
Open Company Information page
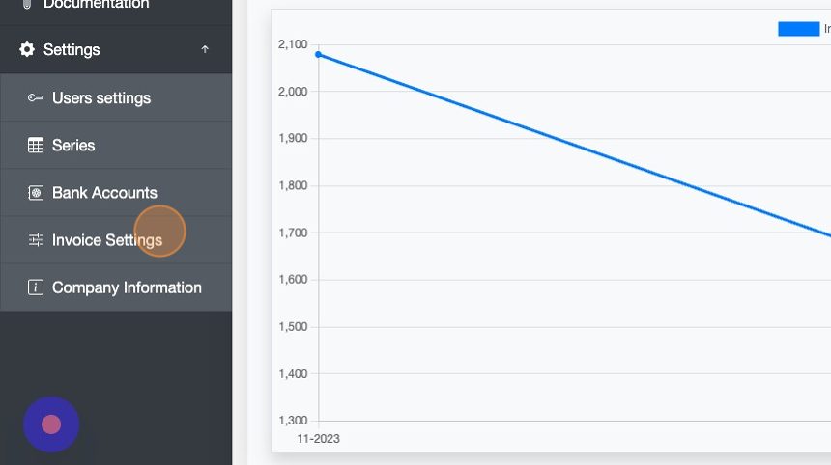click(127, 287)
